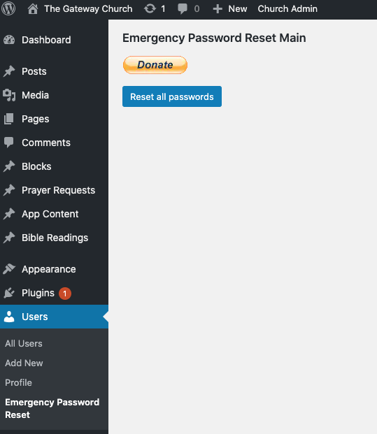Image resolution: width=377 pixels, height=434 pixels.
Task: Open the Plugins update count badge
Action: [x=65, y=294]
